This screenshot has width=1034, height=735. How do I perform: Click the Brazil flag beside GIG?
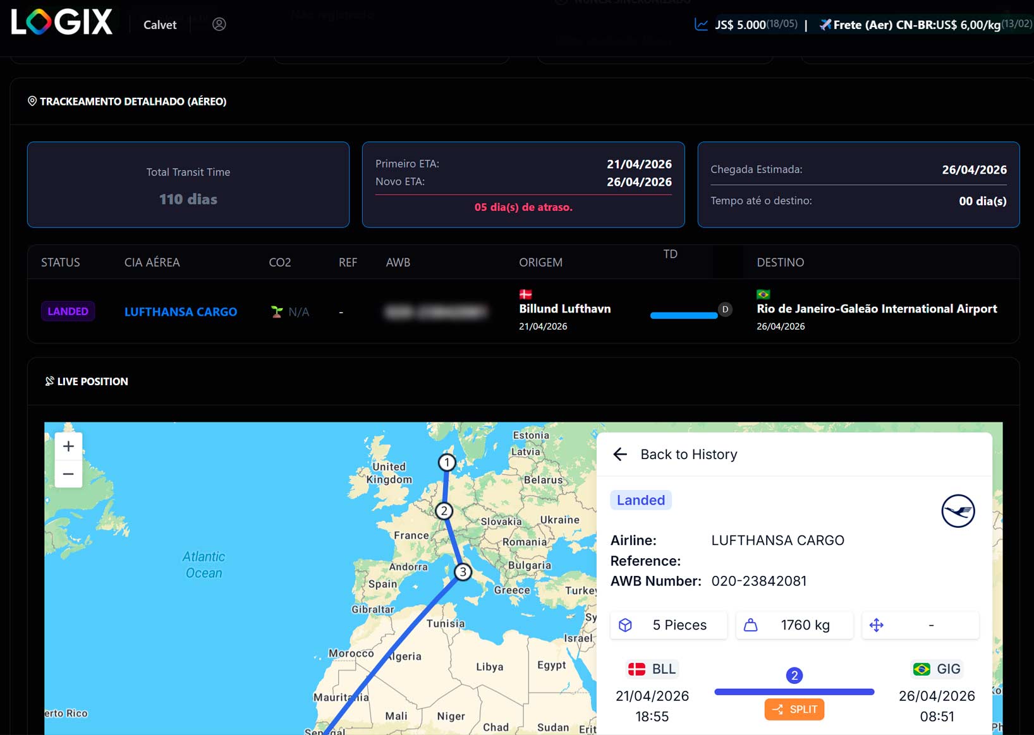921,669
